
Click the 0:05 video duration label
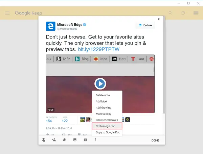(x=51, y=110)
